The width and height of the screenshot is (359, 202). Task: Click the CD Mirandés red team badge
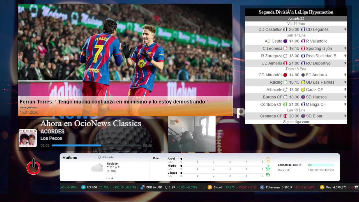[x=285, y=75]
